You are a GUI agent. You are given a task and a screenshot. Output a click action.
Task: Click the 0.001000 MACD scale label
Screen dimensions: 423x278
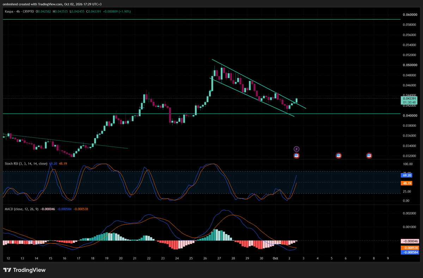coord(409,227)
